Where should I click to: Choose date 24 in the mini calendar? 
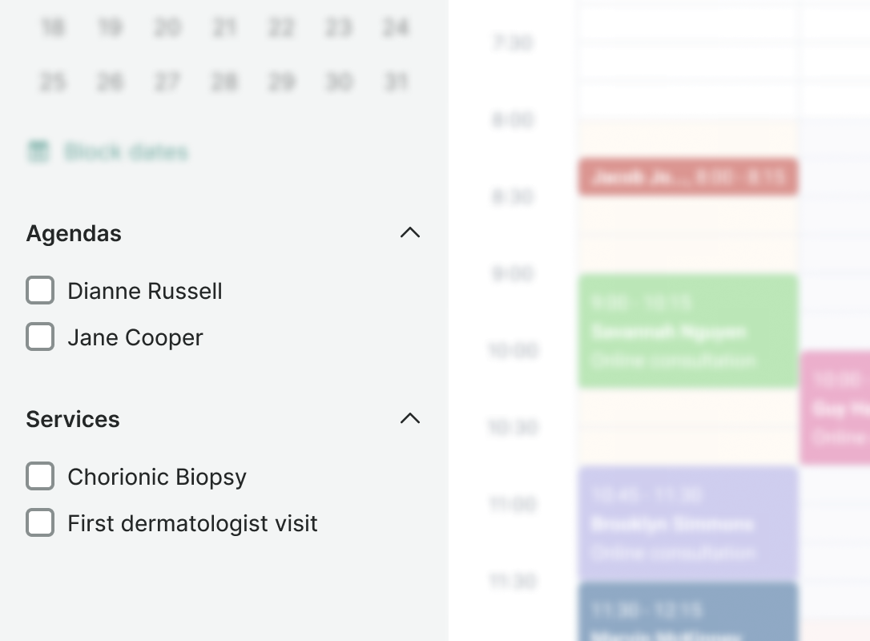(x=396, y=28)
